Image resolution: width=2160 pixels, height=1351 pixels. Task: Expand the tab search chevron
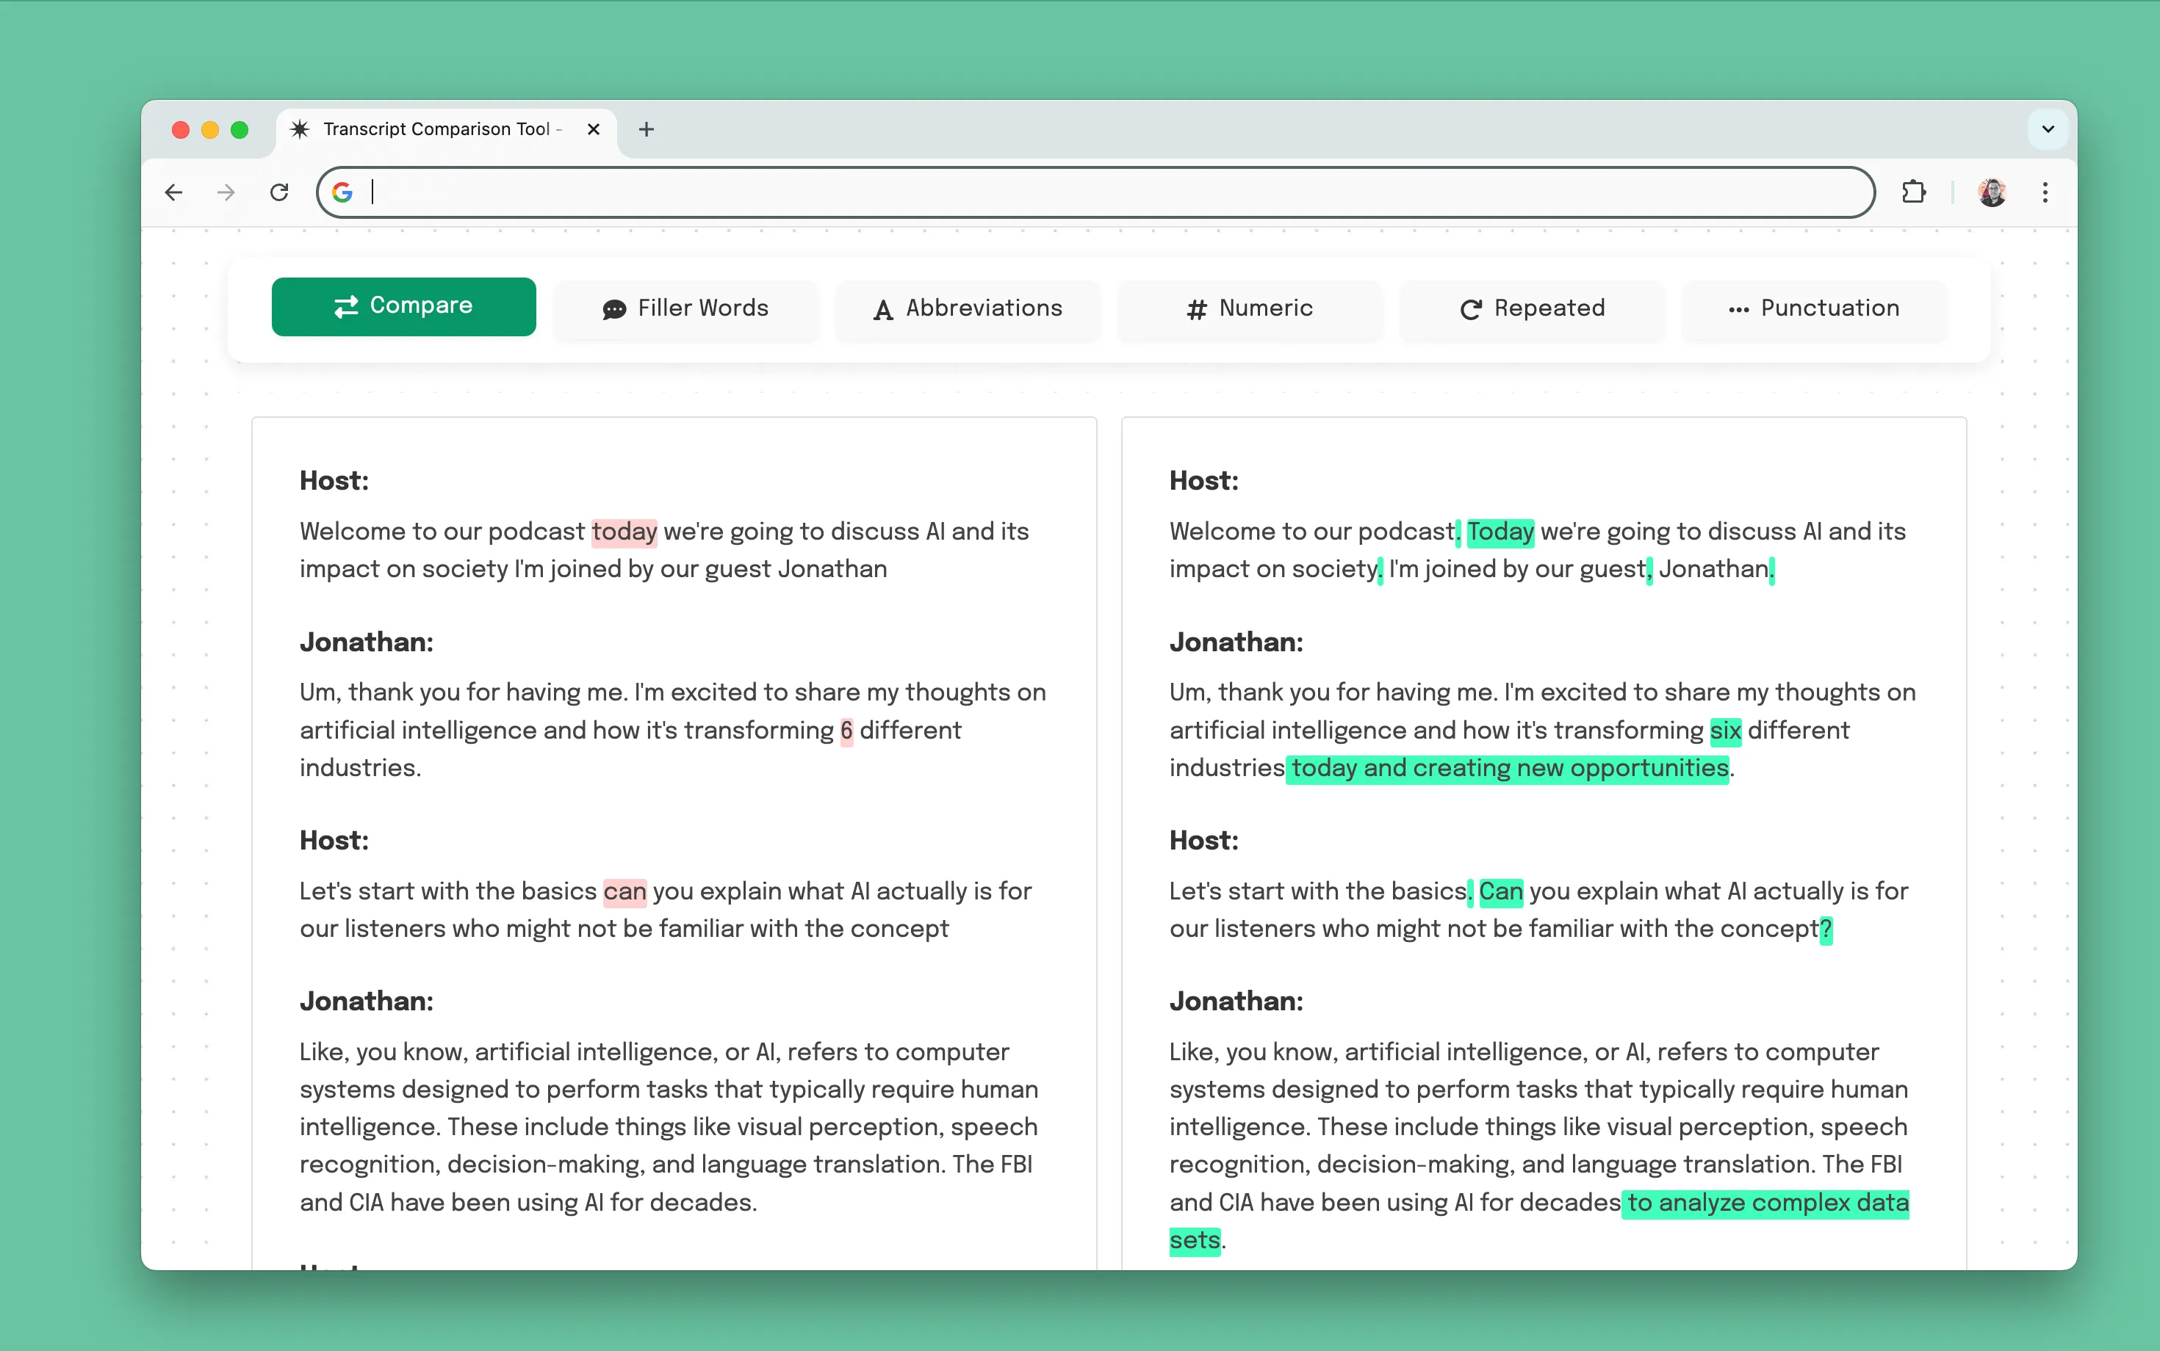[x=2048, y=129]
